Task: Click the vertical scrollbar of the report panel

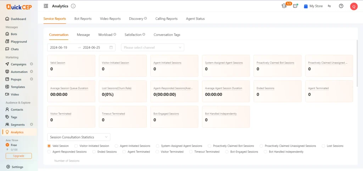Action: [x=357, y=63]
